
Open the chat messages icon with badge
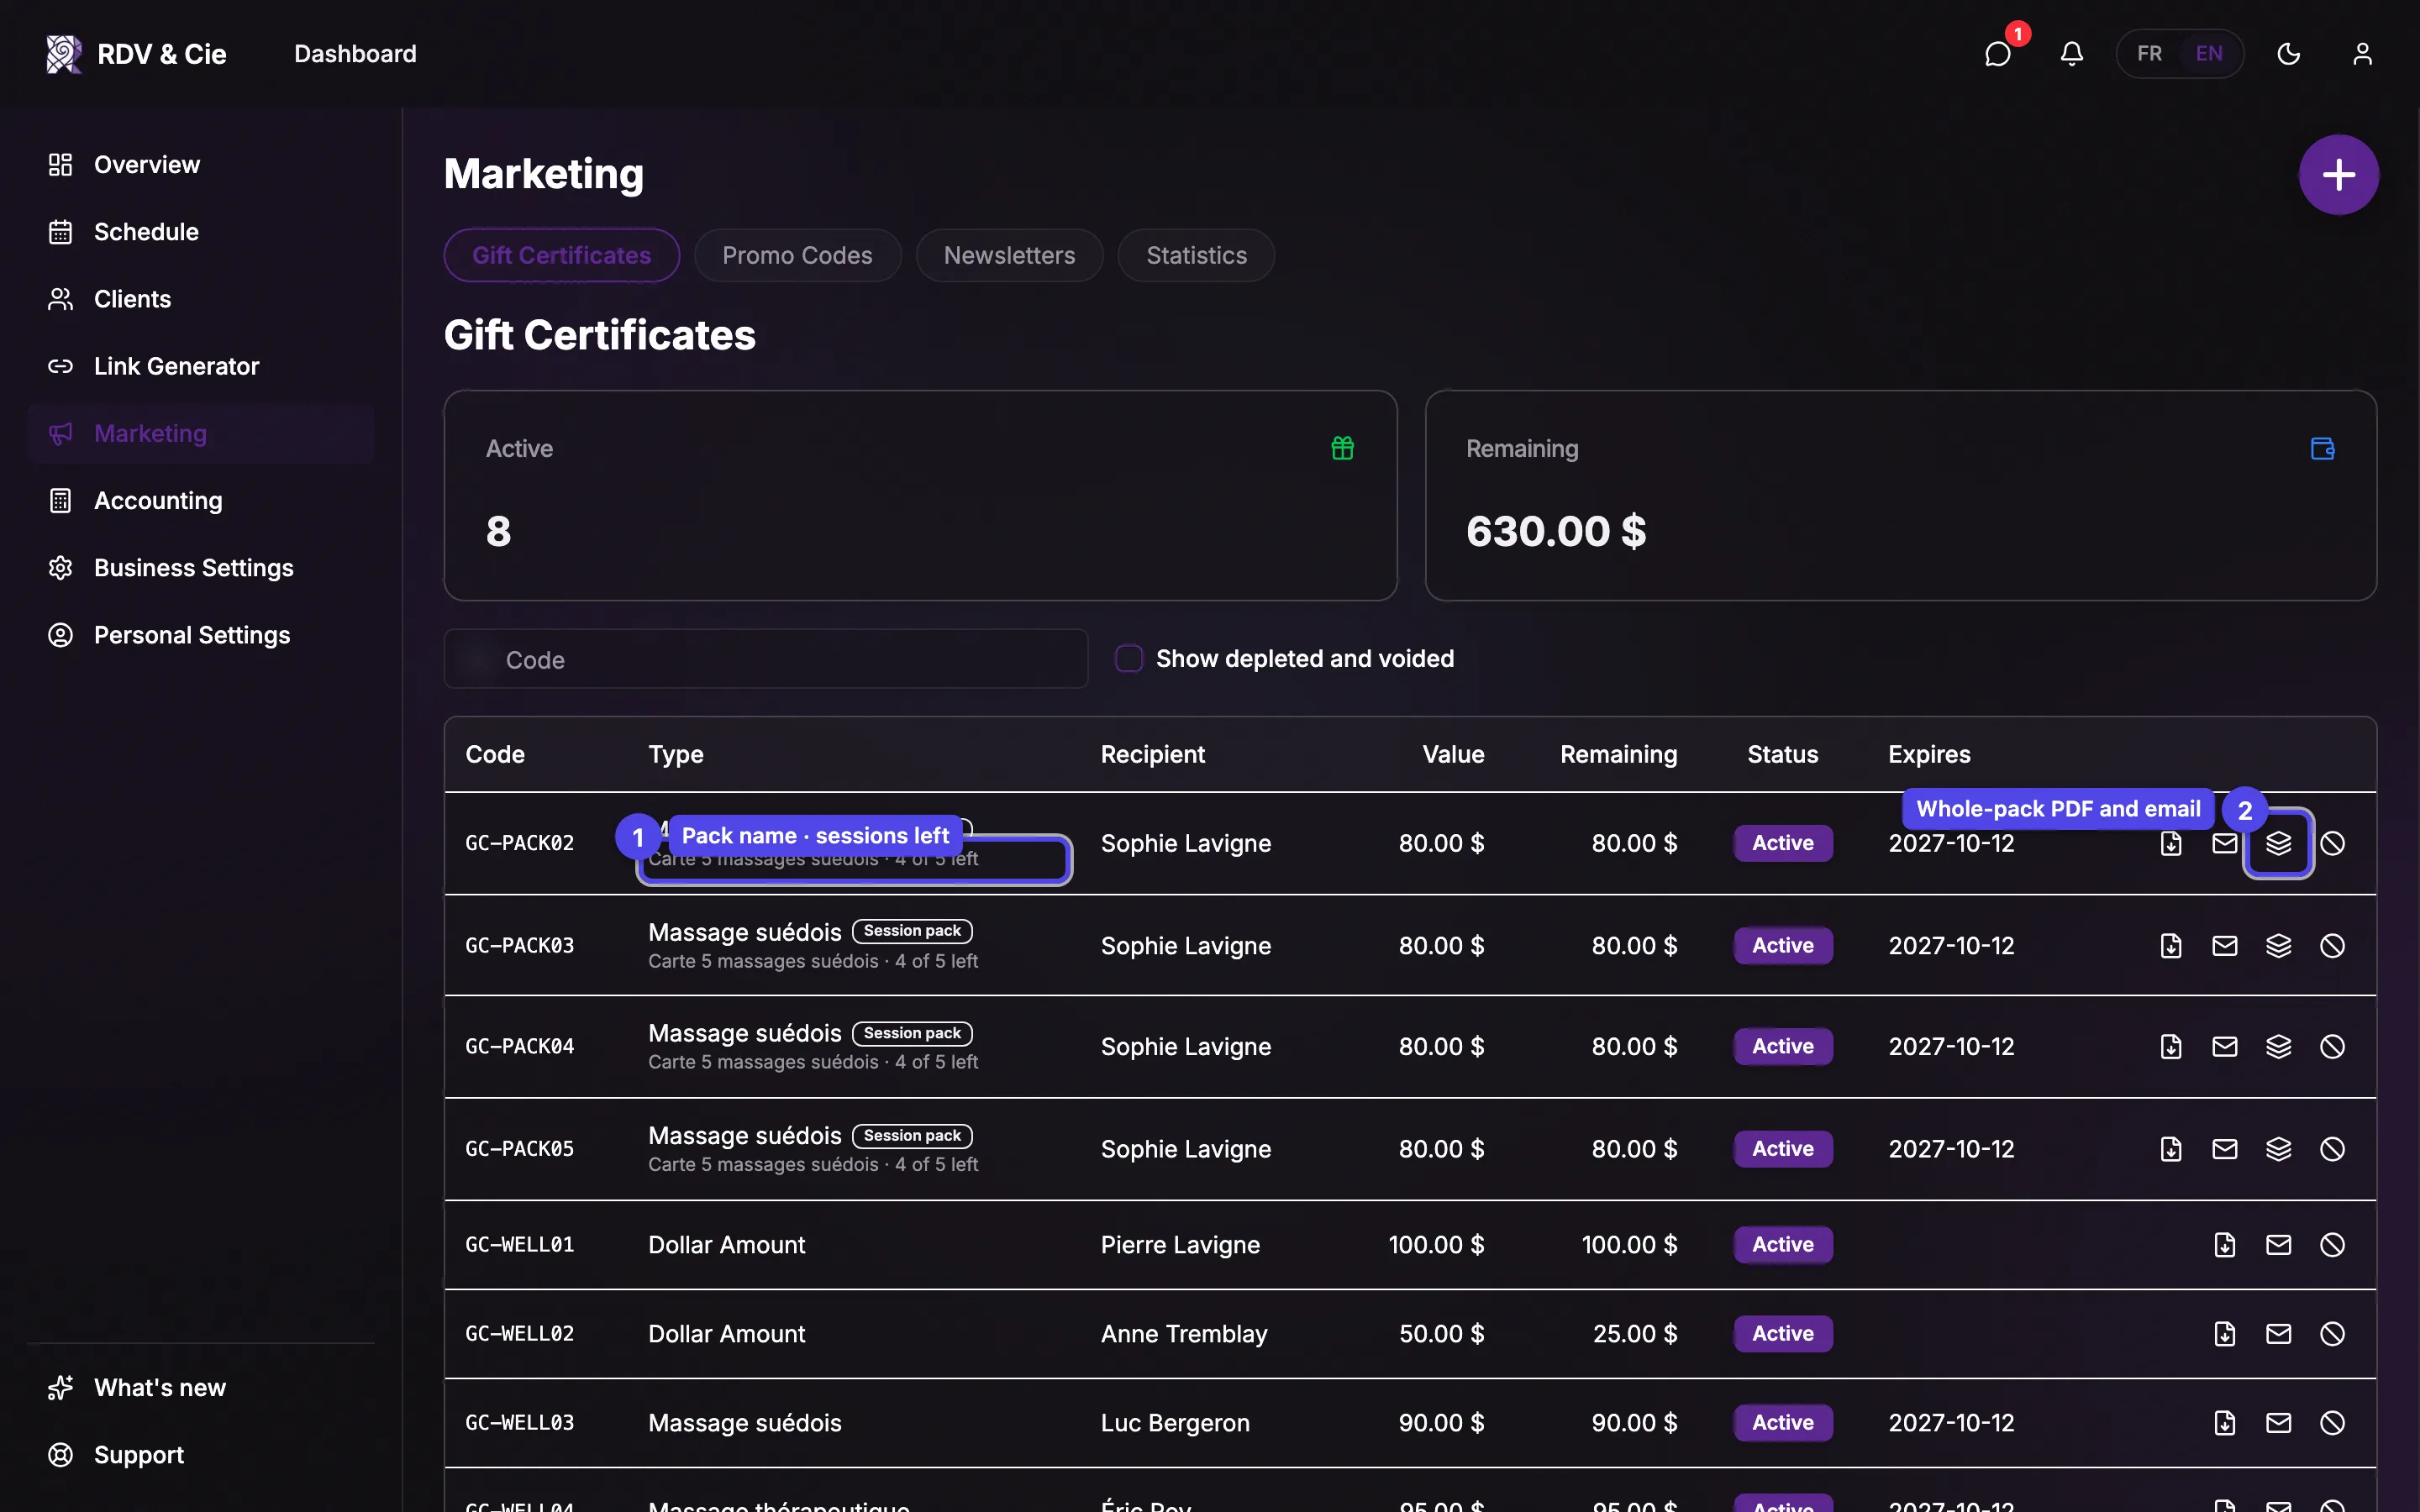[1997, 53]
